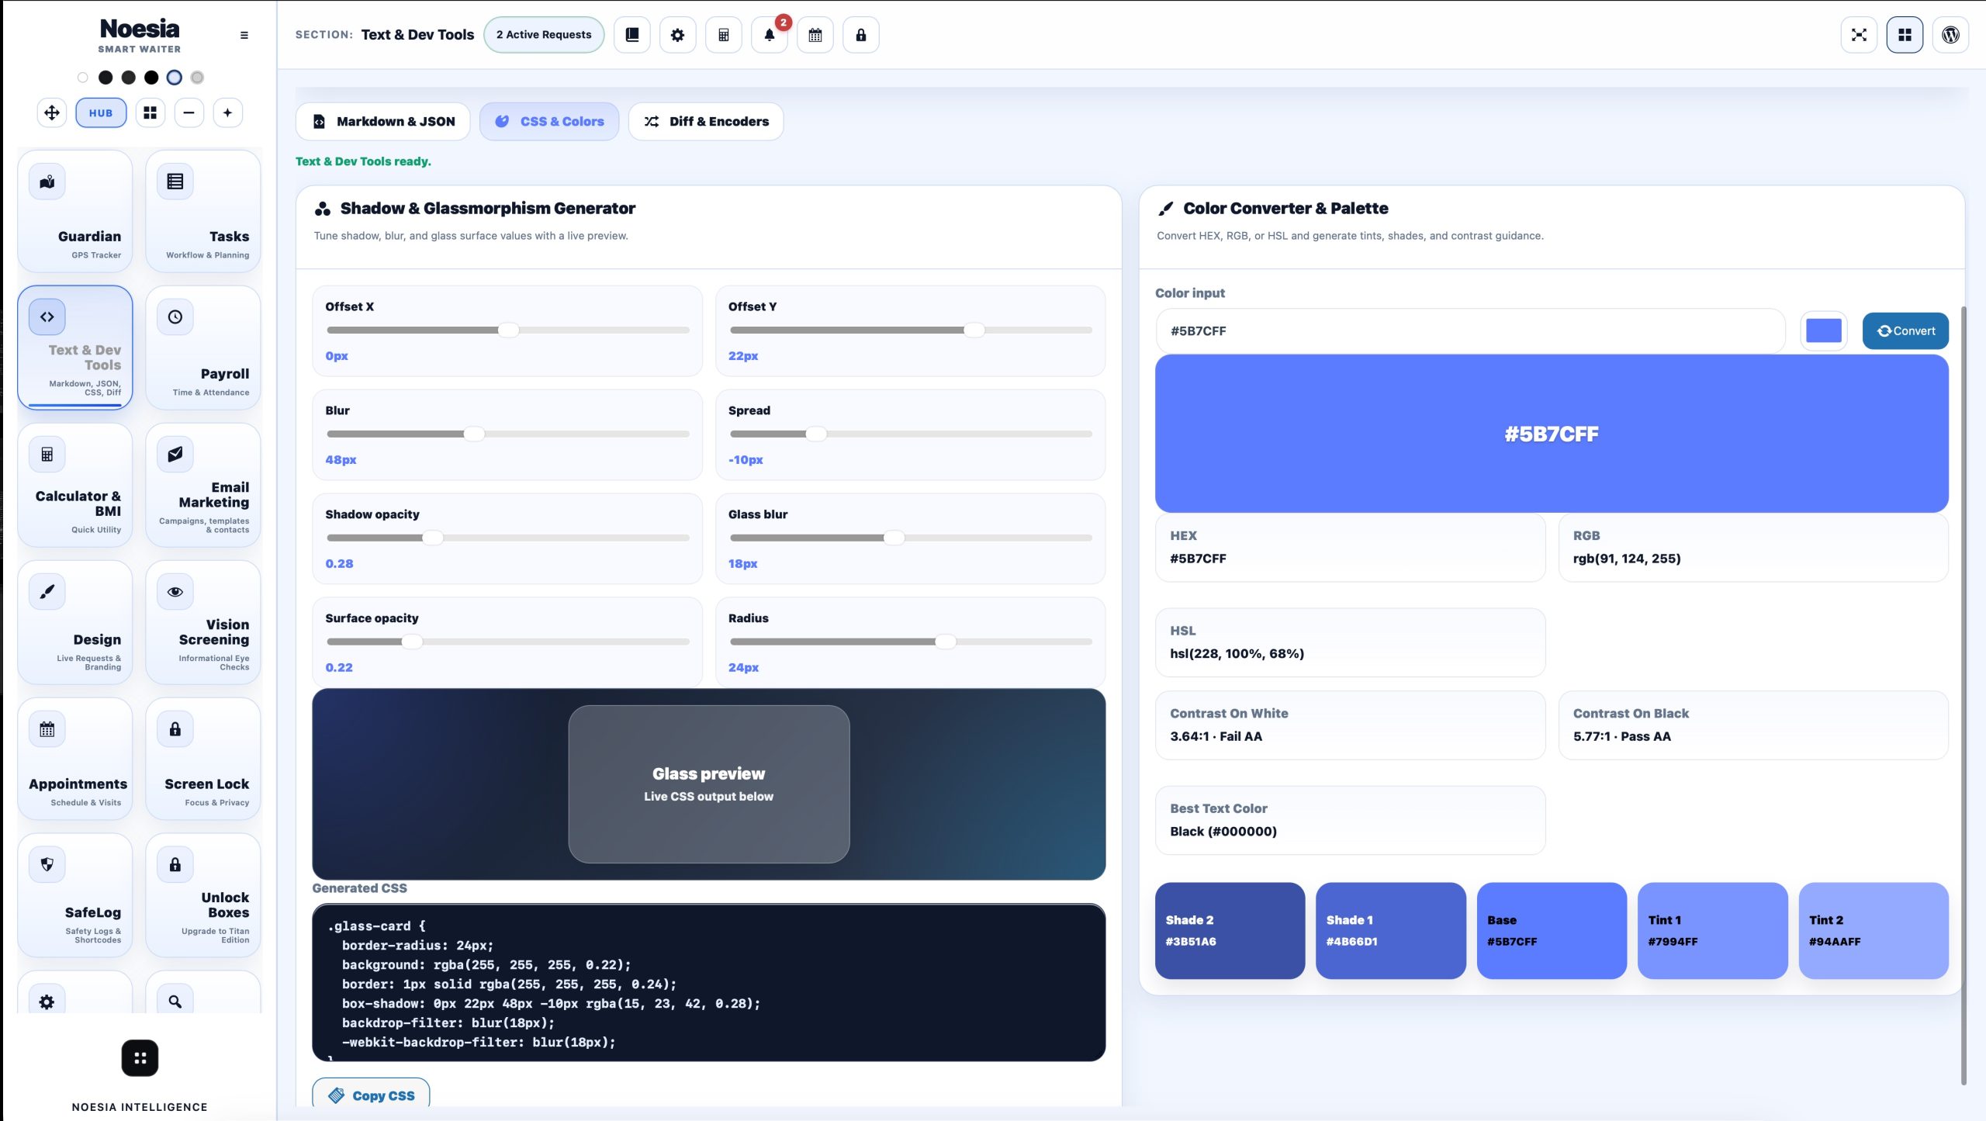The width and height of the screenshot is (1986, 1121).
Task: Select the white theme dot
Action: click(83, 78)
